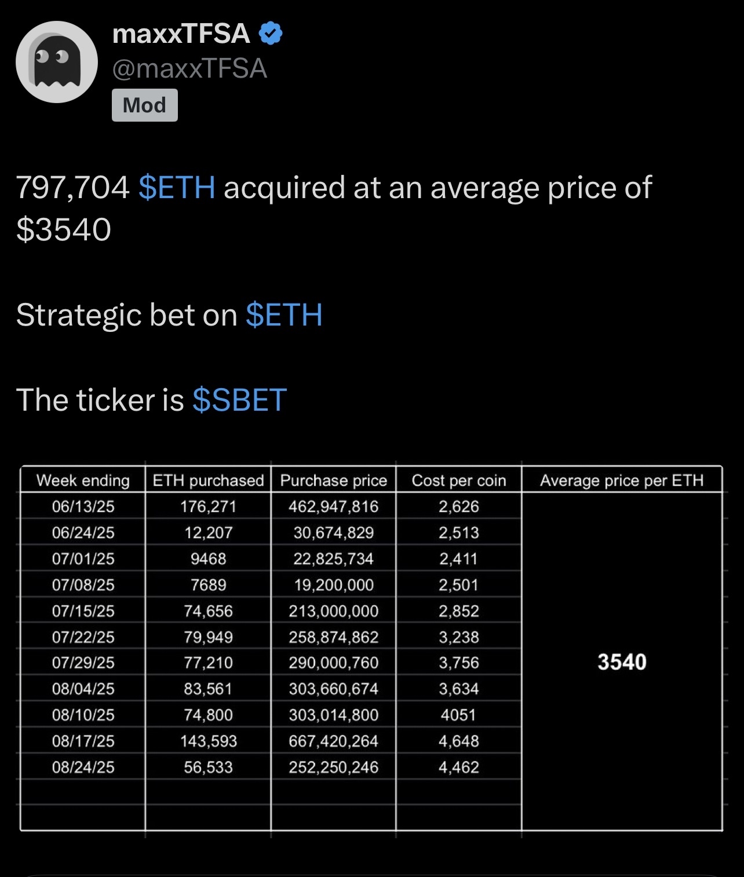The width and height of the screenshot is (744, 877).
Task: Select the 3540 average price cell
Action: pos(622,662)
